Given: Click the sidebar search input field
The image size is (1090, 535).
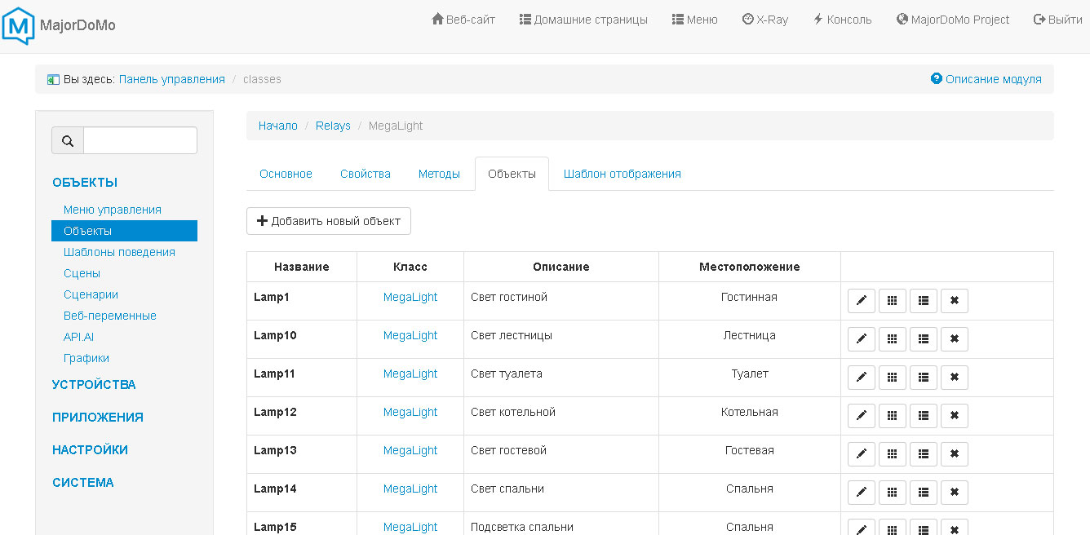Looking at the screenshot, I should point(140,140).
